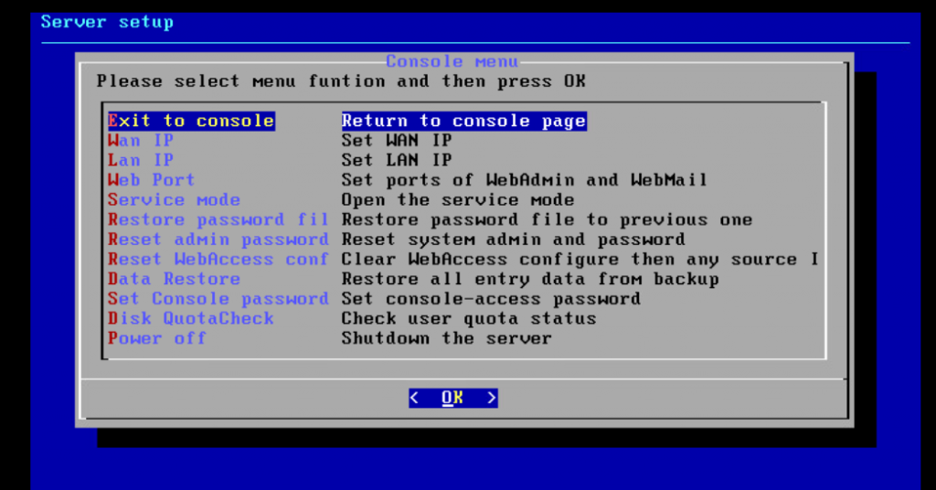Screen dimensions: 936x490
Task: Select the Exit to console menu entry
Action: pyautogui.click(x=191, y=121)
